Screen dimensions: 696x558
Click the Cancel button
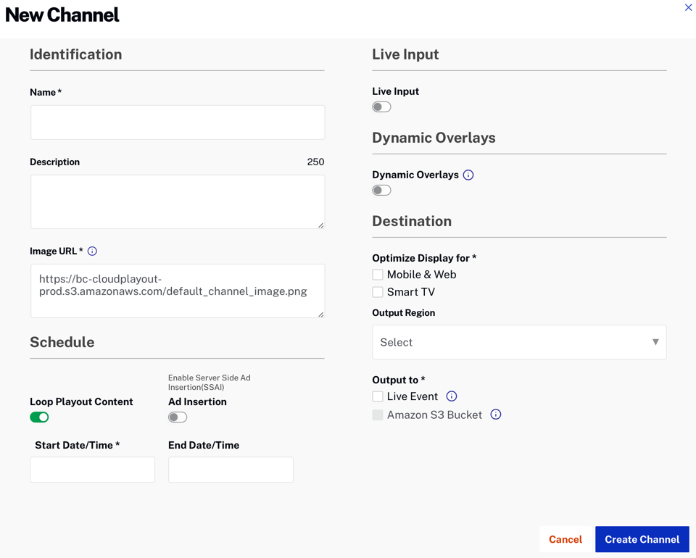(565, 539)
